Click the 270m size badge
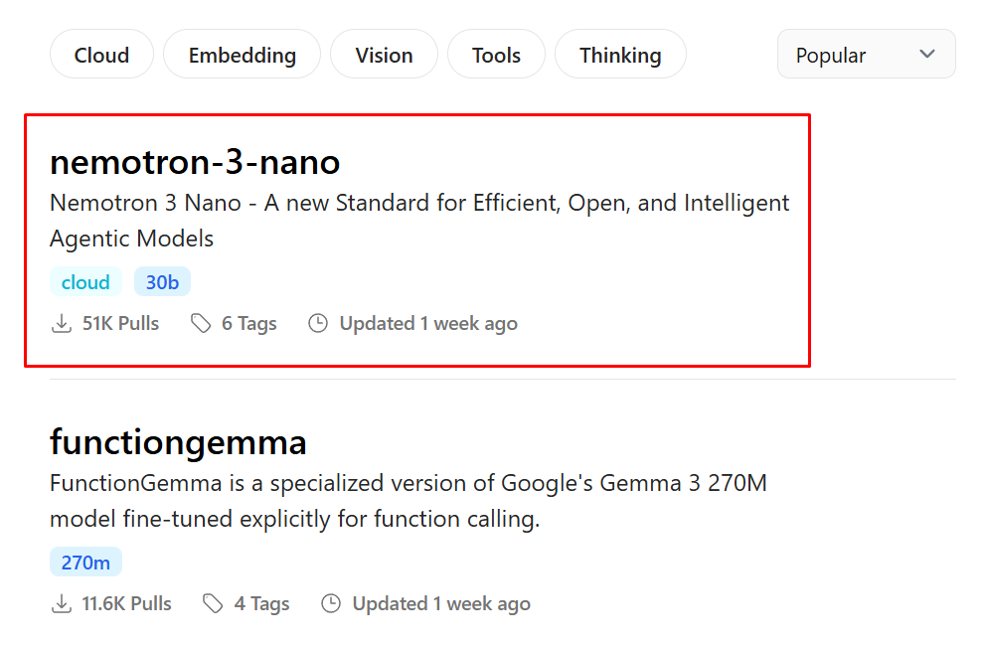This screenshot has width=982, height=647. click(85, 563)
